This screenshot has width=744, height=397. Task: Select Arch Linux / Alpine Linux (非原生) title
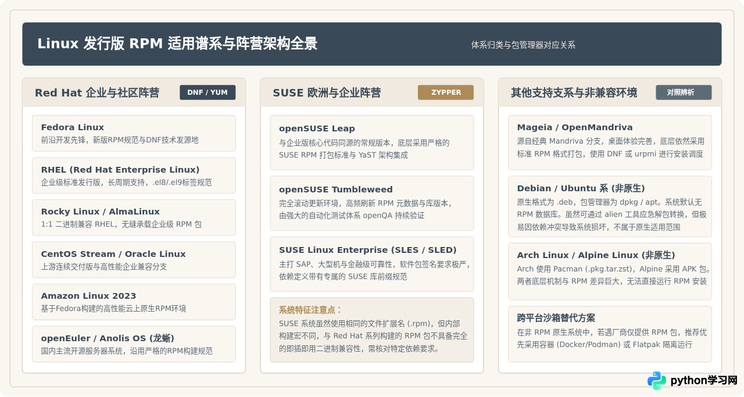[596, 255]
